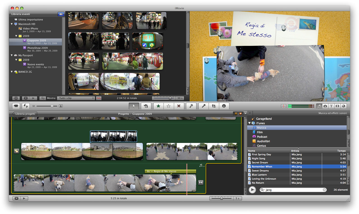This screenshot has width=359, height=214.
Task: Close the music browser with X
Action: (x=250, y=113)
